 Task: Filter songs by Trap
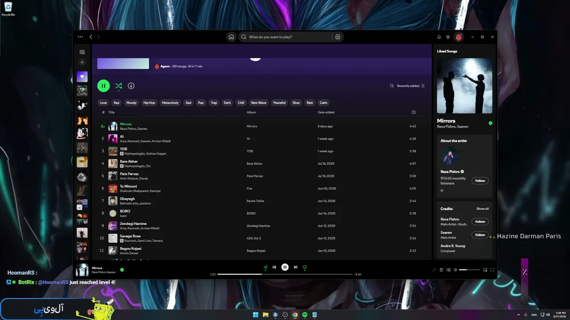[214, 103]
